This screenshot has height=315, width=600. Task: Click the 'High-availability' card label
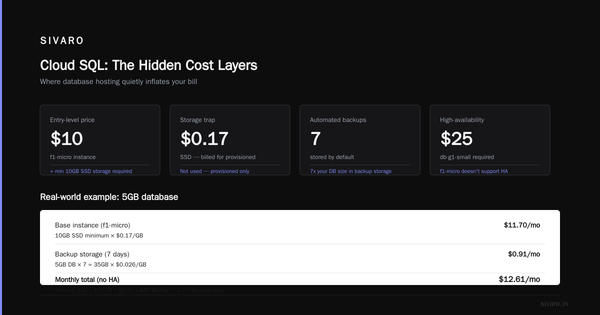coord(462,120)
